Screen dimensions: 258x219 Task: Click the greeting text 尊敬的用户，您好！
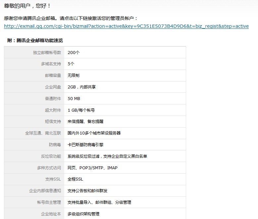coord(27,6)
